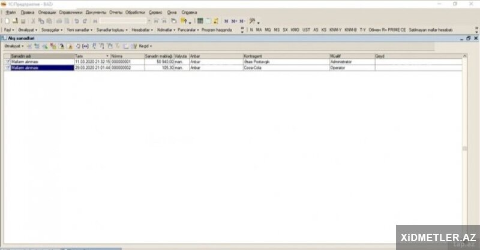Sort by the Tarix column header
480x250 pixels.
(91, 56)
